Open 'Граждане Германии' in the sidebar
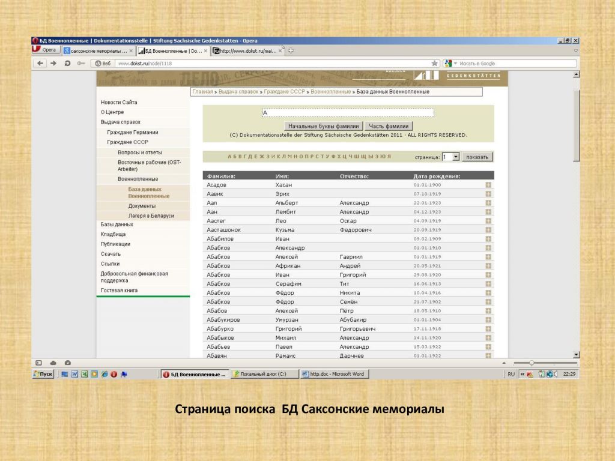This screenshot has width=615, height=461. (x=133, y=132)
